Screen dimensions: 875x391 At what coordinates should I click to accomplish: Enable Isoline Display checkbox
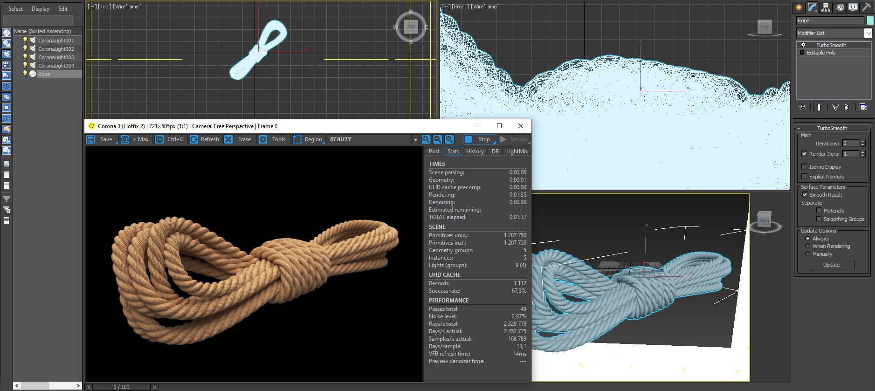pos(805,166)
